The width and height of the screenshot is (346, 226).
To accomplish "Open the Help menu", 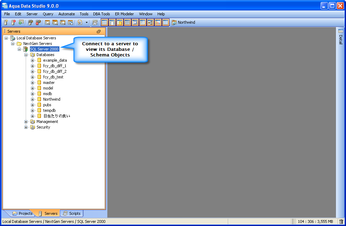I will coord(161,14).
